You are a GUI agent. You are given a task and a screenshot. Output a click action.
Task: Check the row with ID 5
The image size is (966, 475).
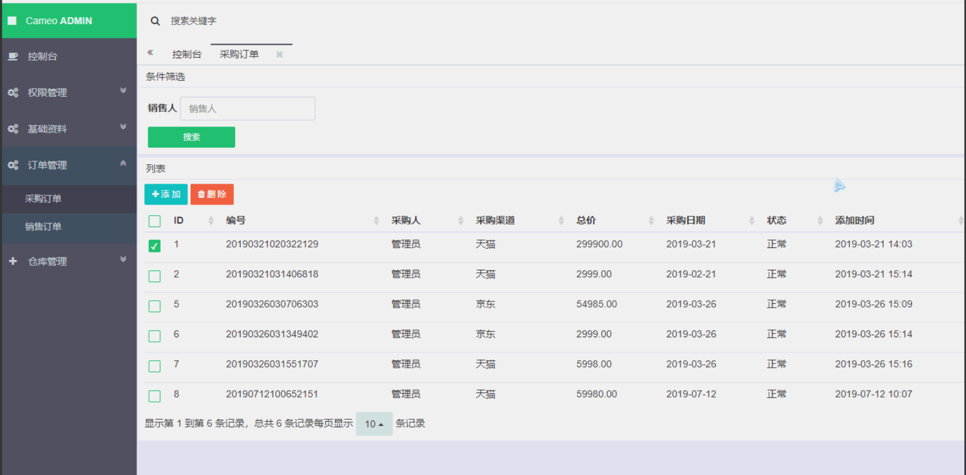[154, 306]
